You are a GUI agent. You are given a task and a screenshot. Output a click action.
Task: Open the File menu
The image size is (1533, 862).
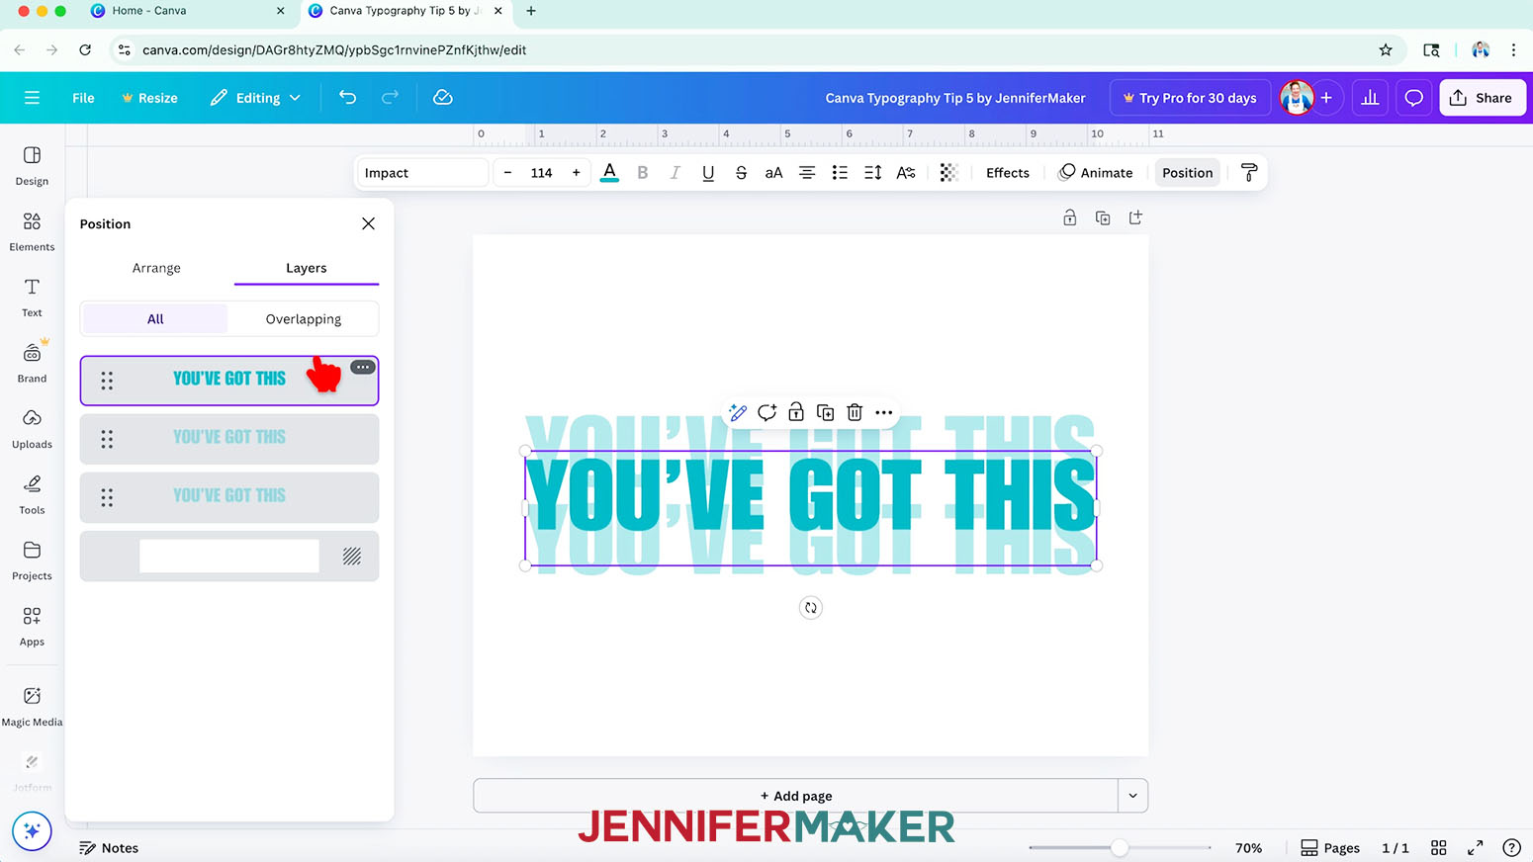83,98
